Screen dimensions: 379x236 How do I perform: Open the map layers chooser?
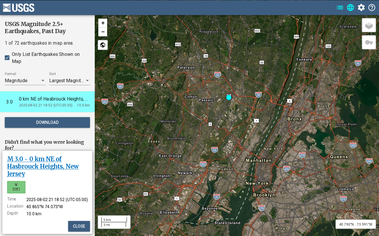click(369, 25)
